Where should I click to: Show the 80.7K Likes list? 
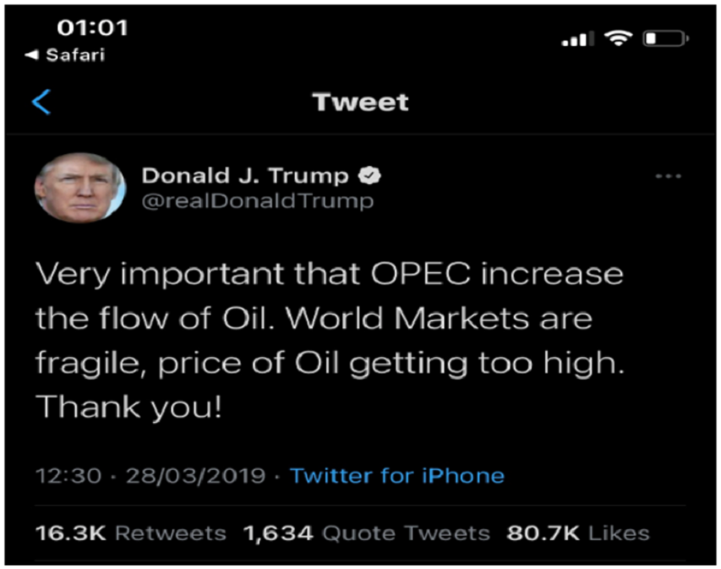click(580, 533)
